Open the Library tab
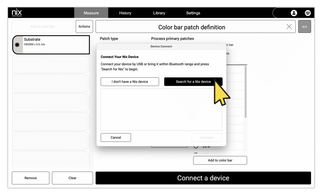Image resolution: width=322 pixels, height=196 pixels. point(159,13)
